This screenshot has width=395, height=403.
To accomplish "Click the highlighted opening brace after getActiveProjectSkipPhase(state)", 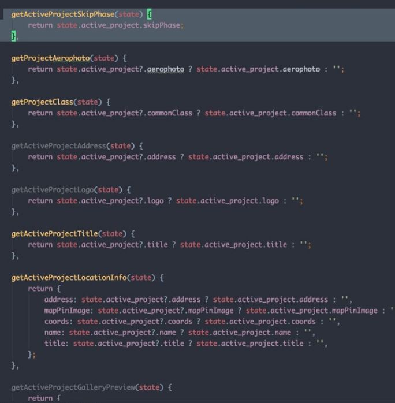I will [x=150, y=14].
